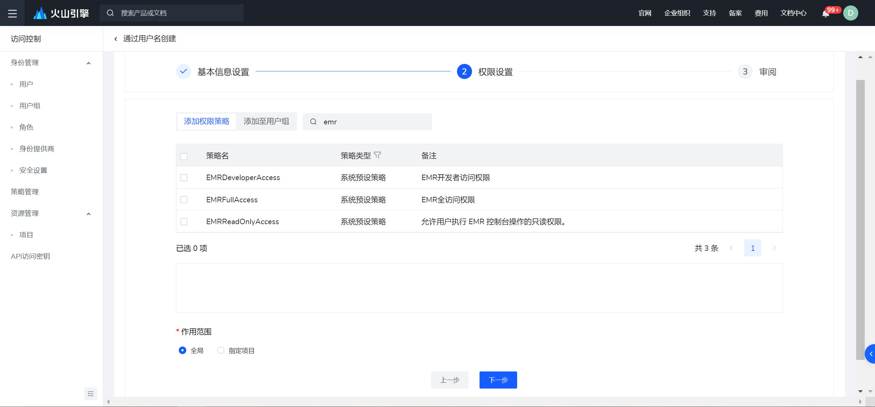
Task: Go to previous page in pagination
Action: point(731,248)
